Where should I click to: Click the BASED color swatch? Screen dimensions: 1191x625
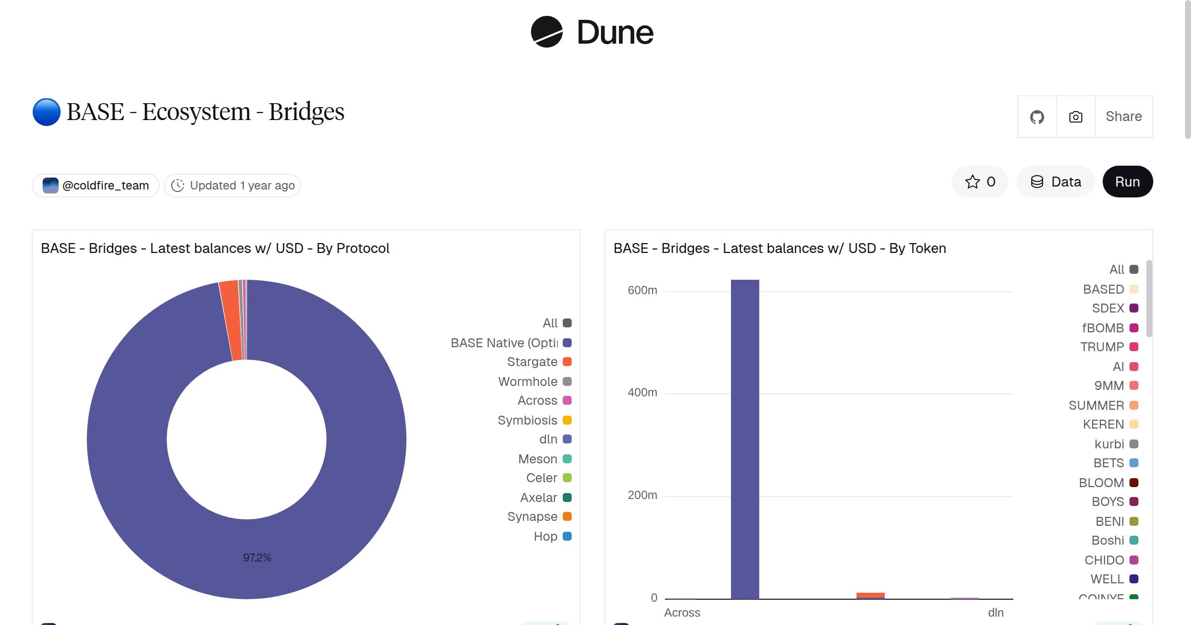tap(1134, 290)
